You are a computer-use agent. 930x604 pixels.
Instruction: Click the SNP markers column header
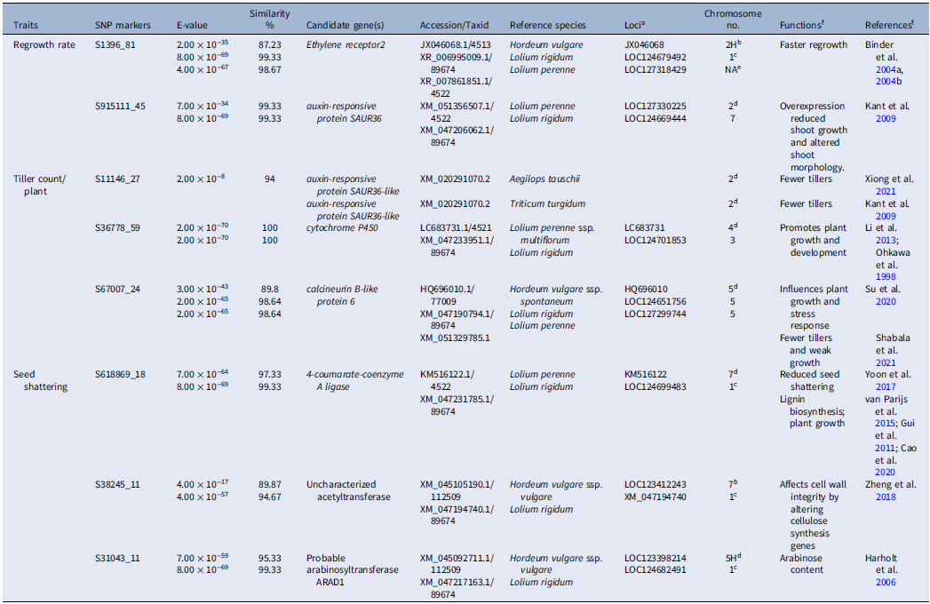pyautogui.click(x=123, y=25)
